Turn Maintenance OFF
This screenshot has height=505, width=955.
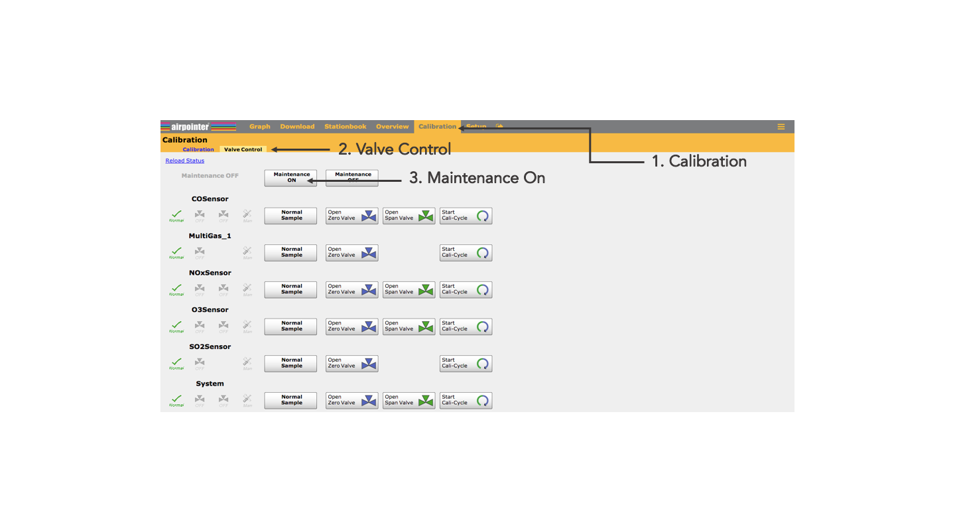click(352, 177)
